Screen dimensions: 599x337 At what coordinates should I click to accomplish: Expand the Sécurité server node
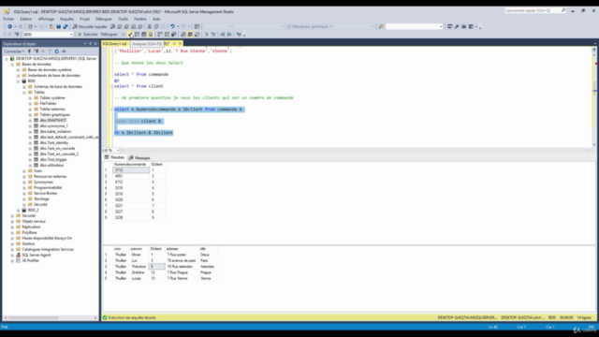tap(12, 216)
